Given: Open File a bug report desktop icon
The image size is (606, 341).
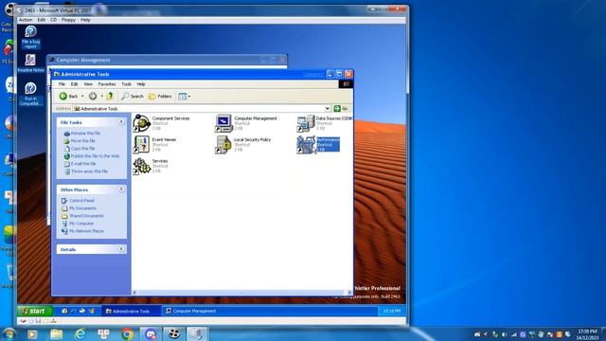Looking at the screenshot, I should click(30, 37).
